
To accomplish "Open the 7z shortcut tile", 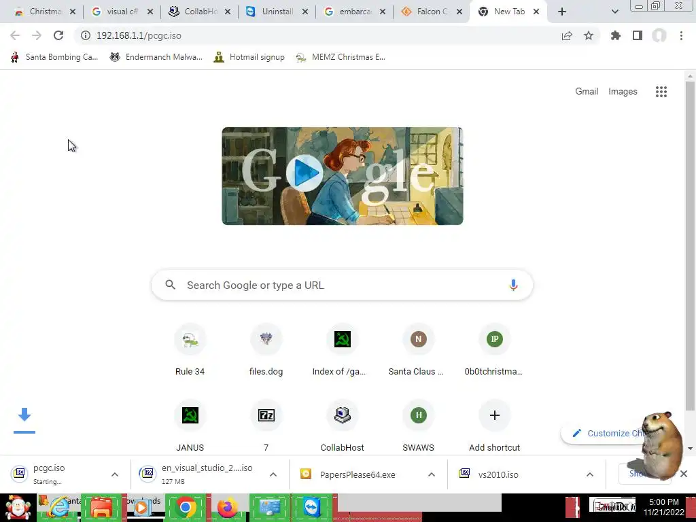I will [x=266, y=426].
